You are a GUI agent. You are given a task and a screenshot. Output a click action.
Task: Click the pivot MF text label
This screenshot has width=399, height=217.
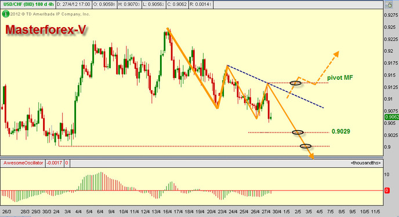340,78
